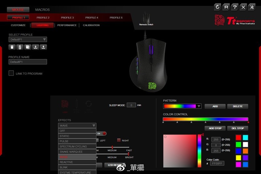Open help with the question mark icon
261x174 pixels.
pyautogui.click(x=235, y=7)
